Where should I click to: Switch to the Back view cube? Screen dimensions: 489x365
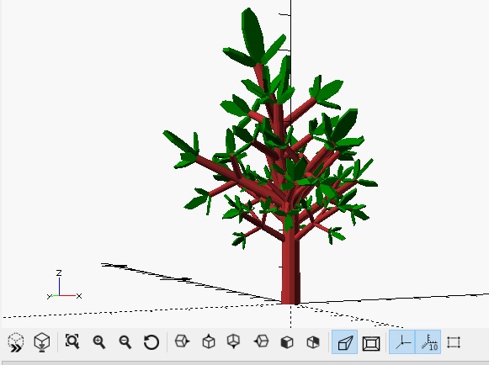[x=313, y=342]
